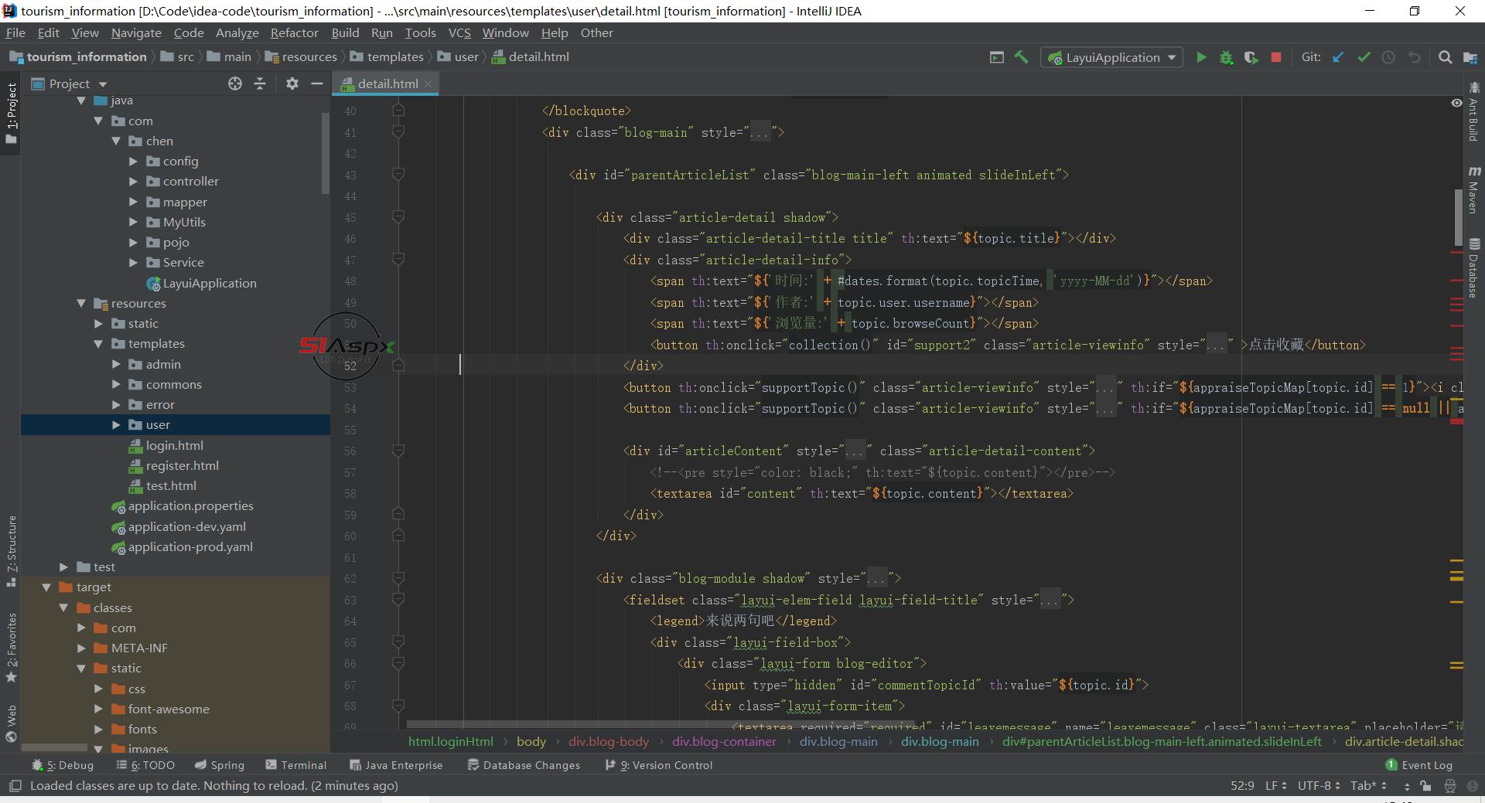This screenshot has height=803, width=1485.
Task: Click the div.blog-body breadcrumb
Action: tap(609, 742)
